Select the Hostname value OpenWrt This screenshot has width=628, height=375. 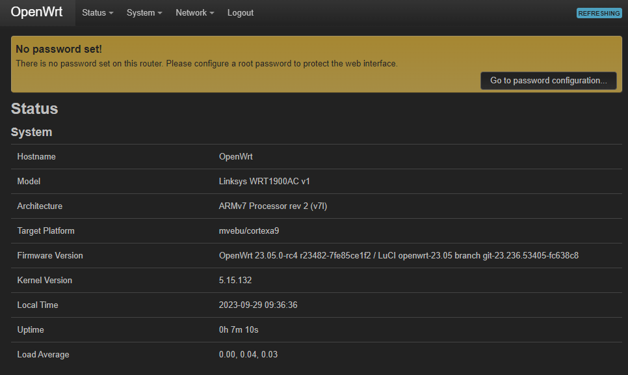click(235, 156)
